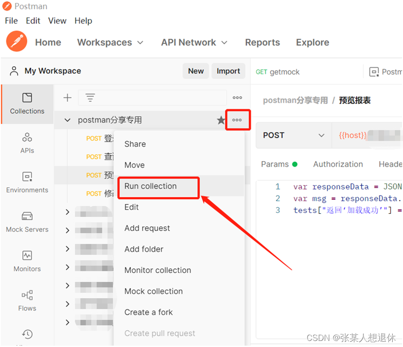The image size is (403, 347).
Task: Click the Import button
Action: point(228,71)
